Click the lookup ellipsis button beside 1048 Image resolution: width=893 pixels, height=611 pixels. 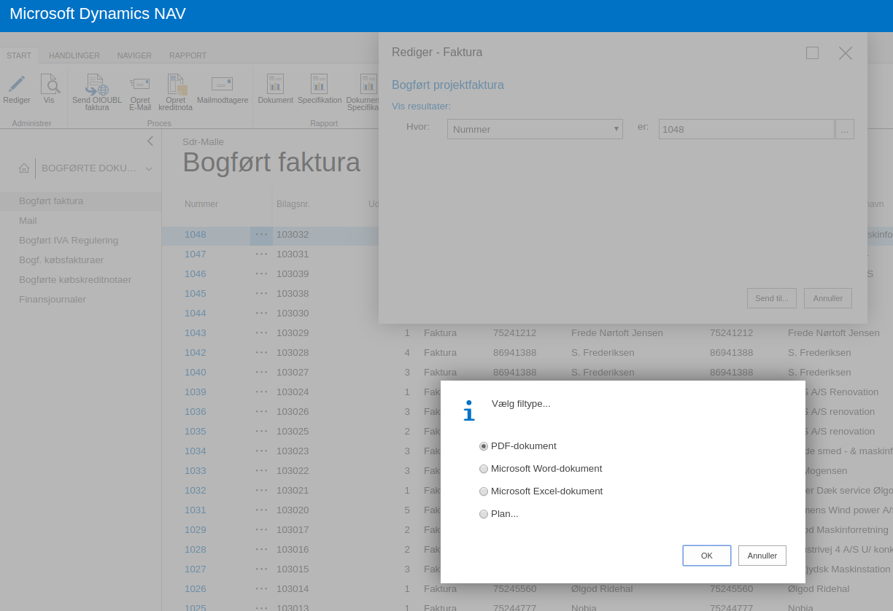845,129
